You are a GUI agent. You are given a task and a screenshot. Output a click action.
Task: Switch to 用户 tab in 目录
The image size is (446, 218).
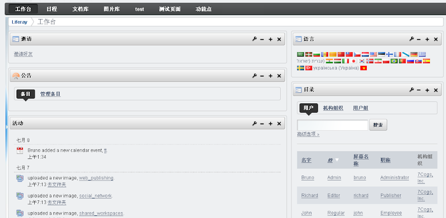coord(309,108)
